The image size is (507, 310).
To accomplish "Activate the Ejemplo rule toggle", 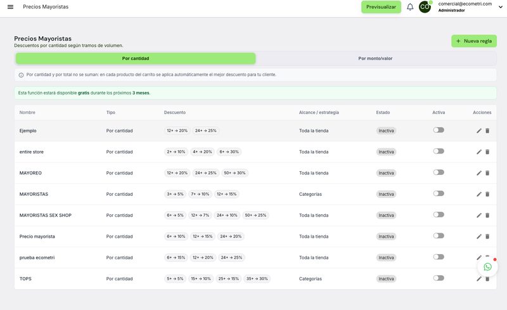I will (x=439, y=130).
